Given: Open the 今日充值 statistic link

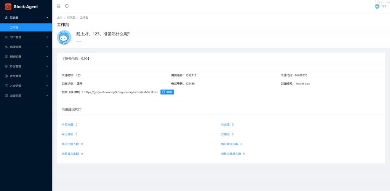Looking at the screenshot, I should click(x=66, y=124).
